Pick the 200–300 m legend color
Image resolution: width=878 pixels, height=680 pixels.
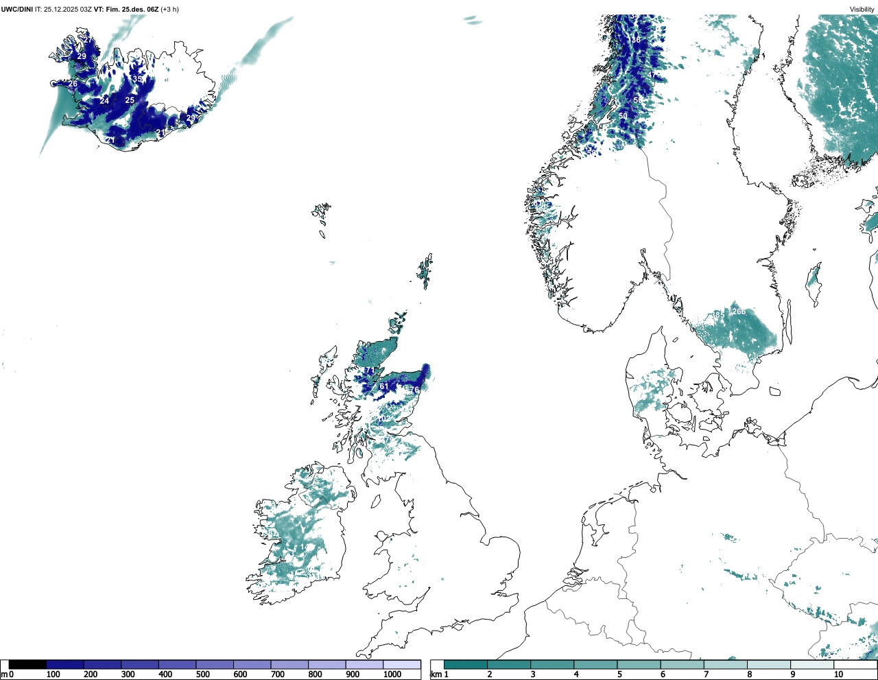coord(103,665)
